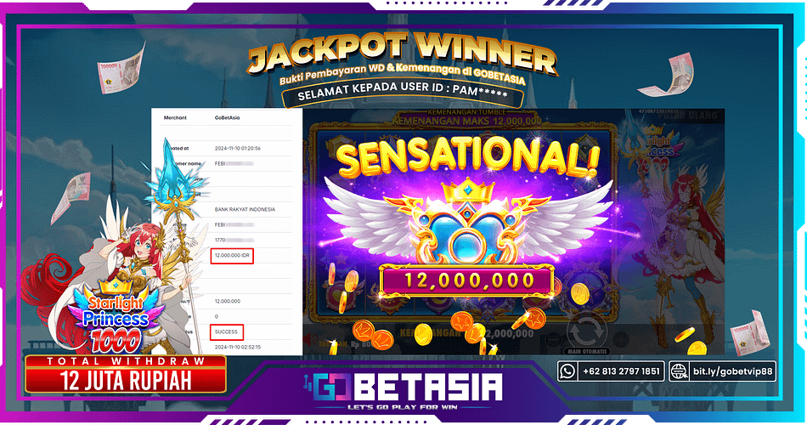Click the minus bet button beside spin
The image size is (807, 425).
point(553,339)
